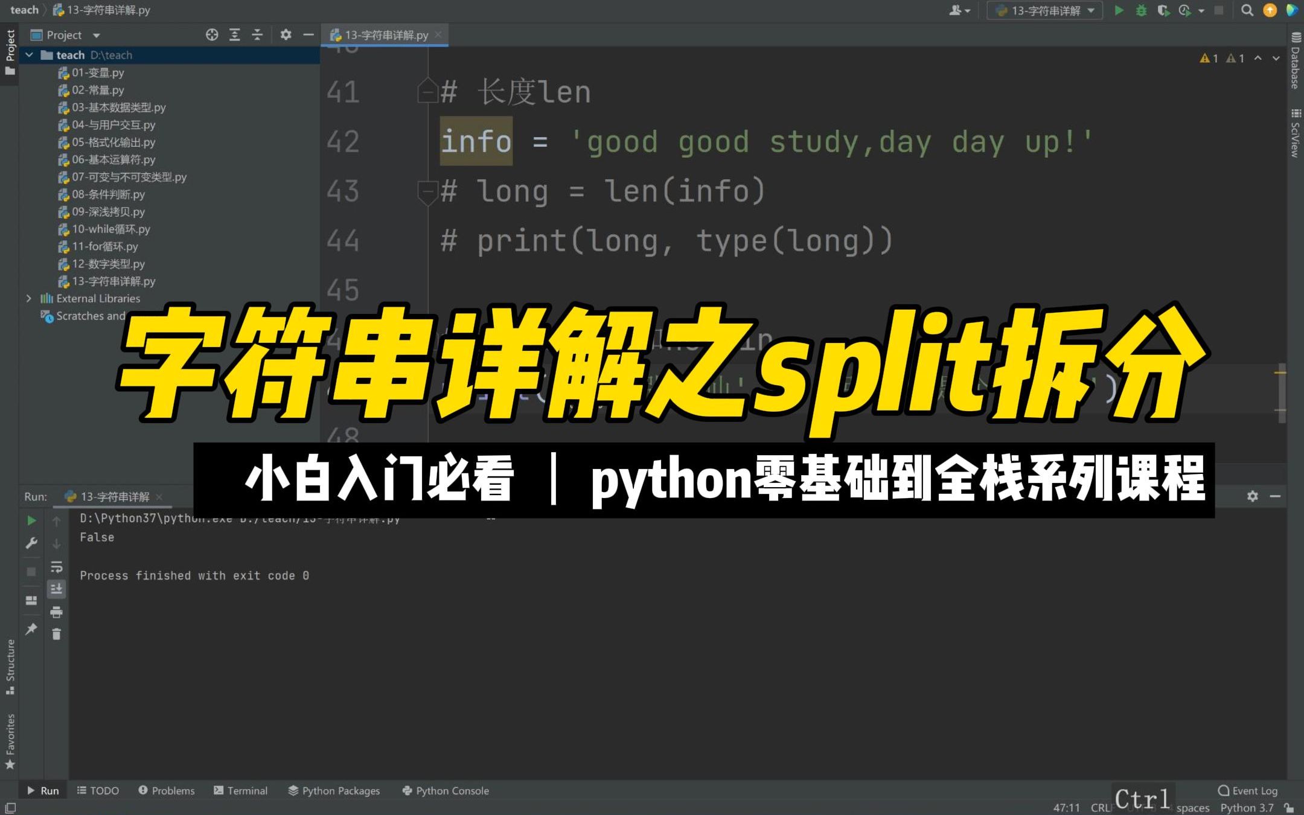Open 07-可变与不可变类型.py file
Viewport: 1304px width, 815px height.
(x=123, y=177)
